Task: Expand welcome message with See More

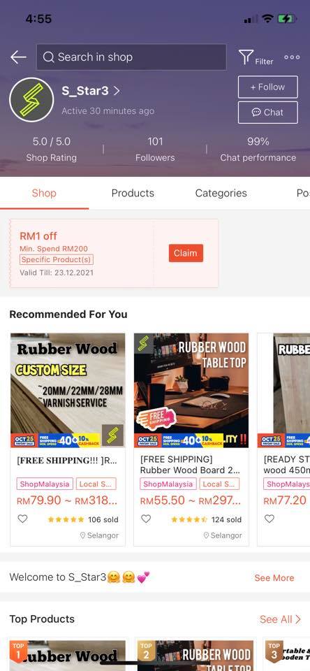Action: (274, 578)
